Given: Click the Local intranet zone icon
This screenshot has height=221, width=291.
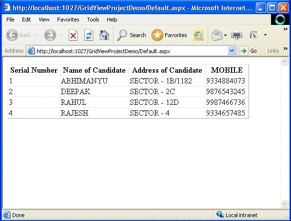Looking at the screenshot, I should (x=220, y=215).
